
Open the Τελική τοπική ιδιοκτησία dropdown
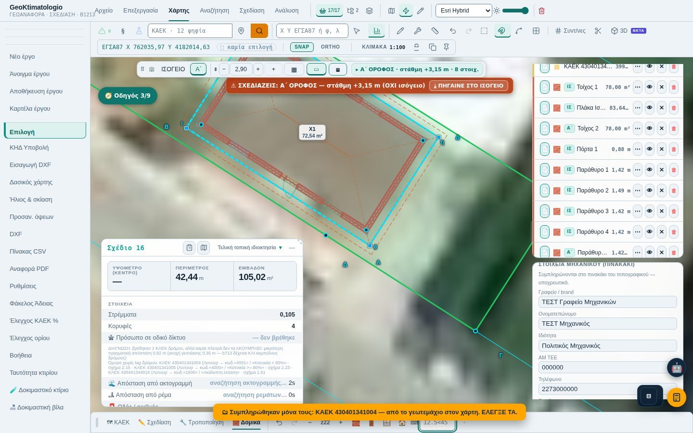point(250,248)
